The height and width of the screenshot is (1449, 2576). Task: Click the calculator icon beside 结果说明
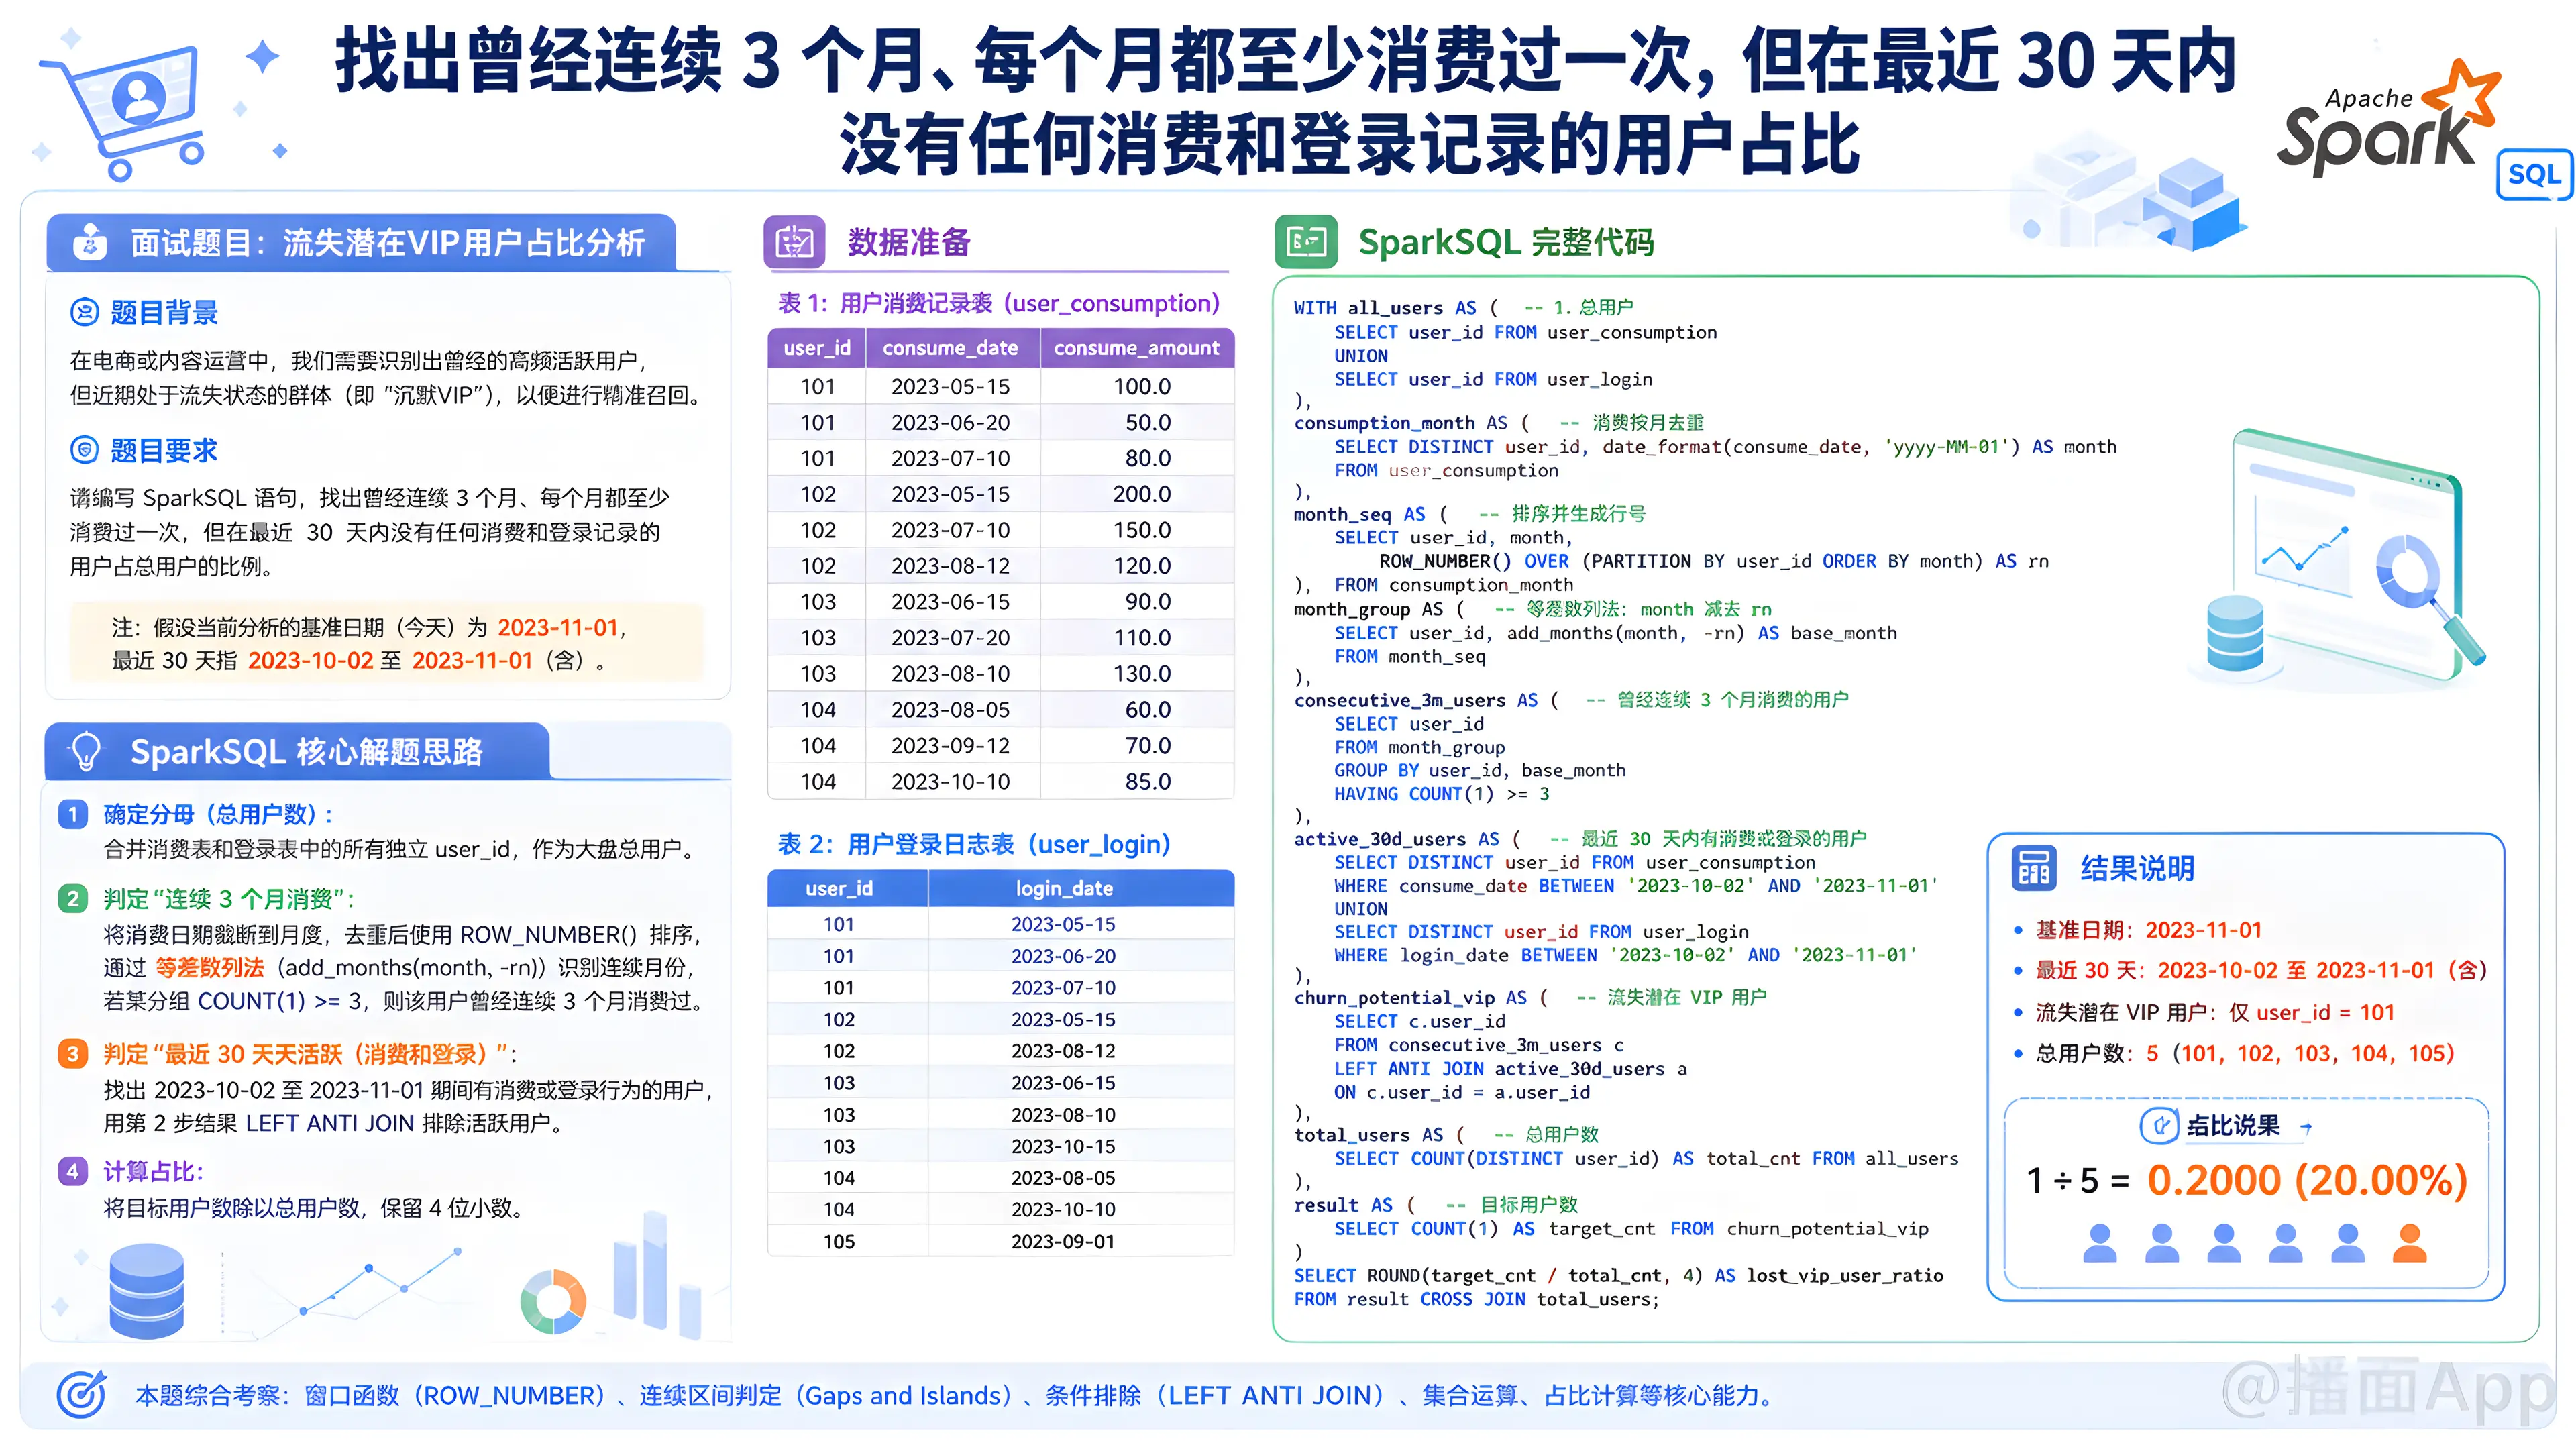[x=2034, y=868]
